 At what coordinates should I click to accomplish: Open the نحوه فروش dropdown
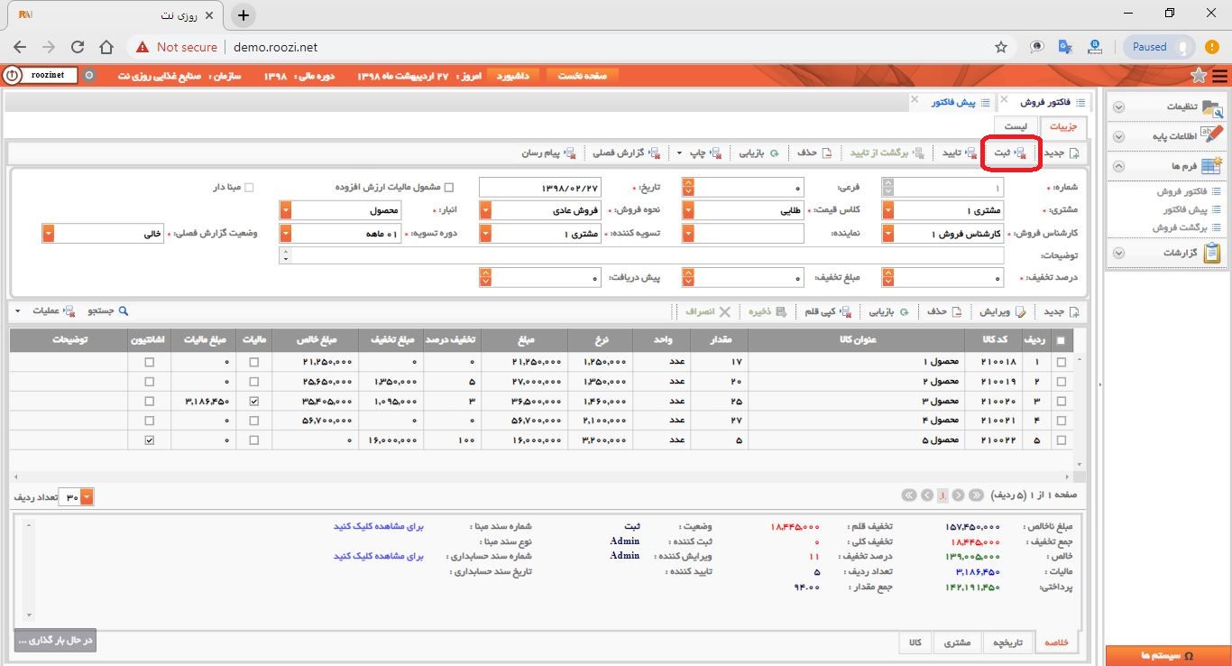click(x=485, y=210)
